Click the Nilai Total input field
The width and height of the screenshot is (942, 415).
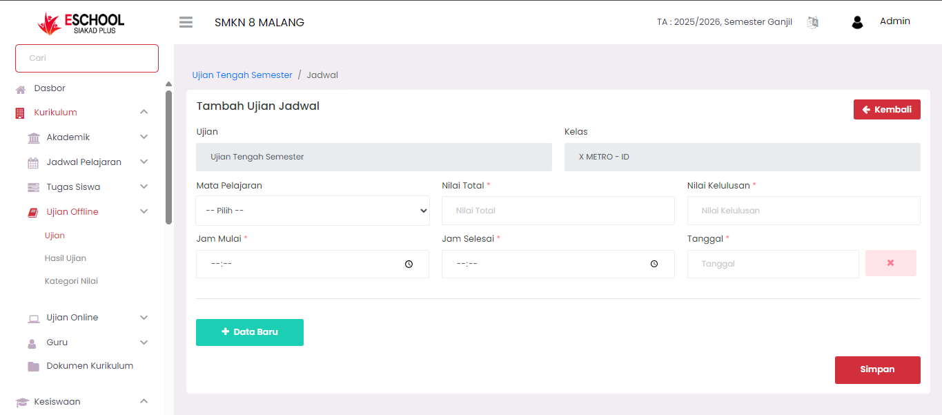558,211
